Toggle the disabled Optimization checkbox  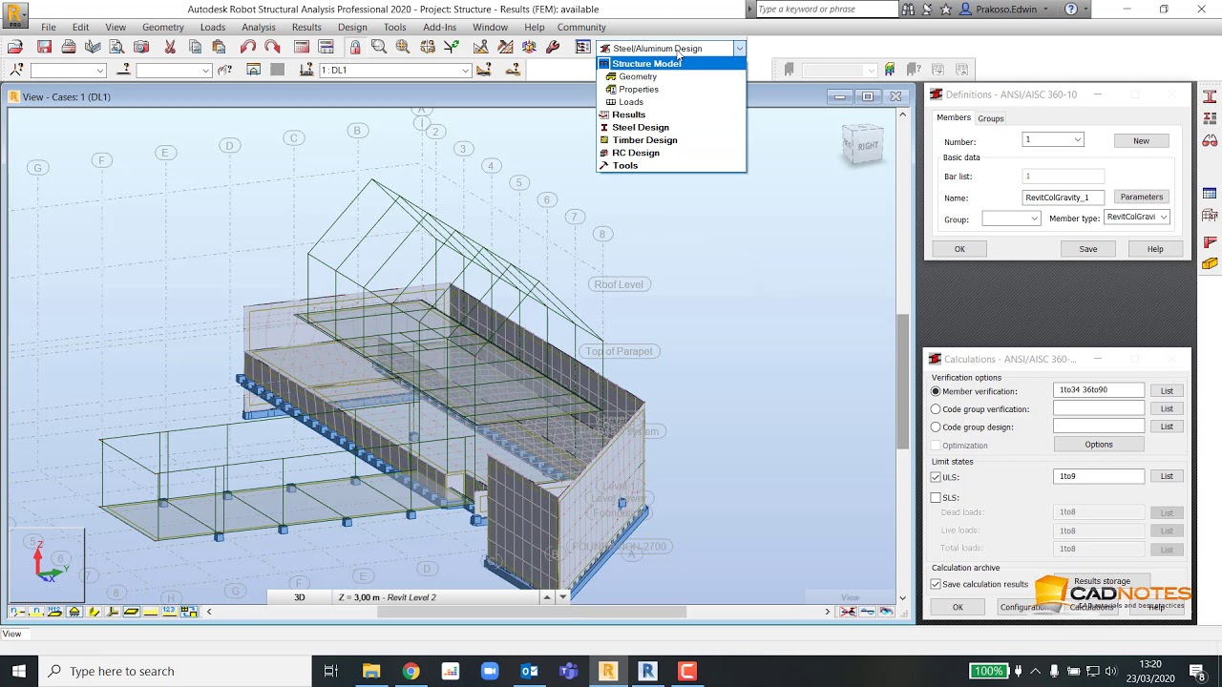tap(936, 446)
